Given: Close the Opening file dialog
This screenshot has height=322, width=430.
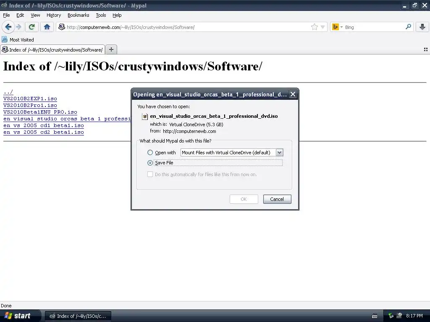Looking at the screenshot, I should (x=293, y=94).
